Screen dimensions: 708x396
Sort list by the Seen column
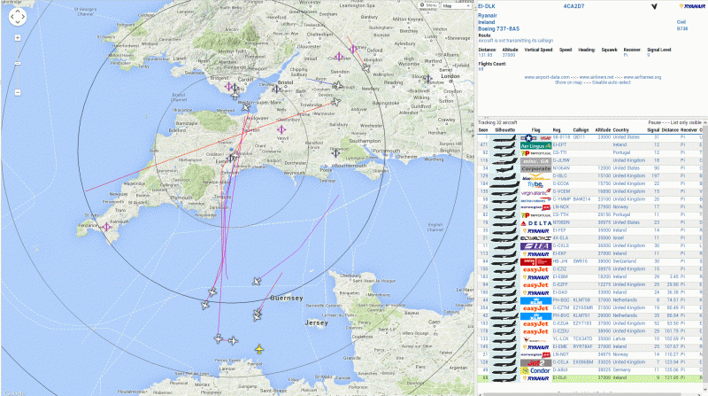tap(483, 130)
